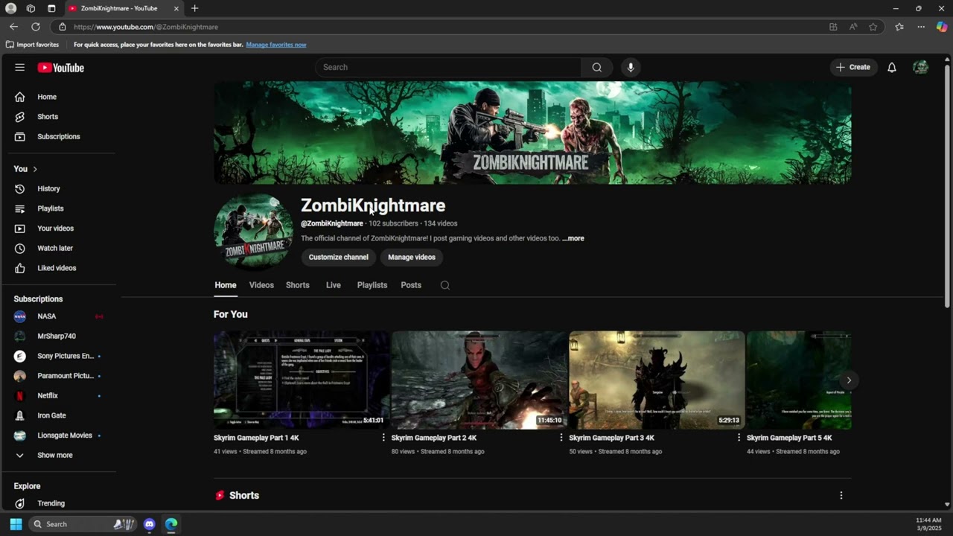Image resolution: width=953 pixels, height=536 pixels.
Task: Click the Create button
Action: 853,67
